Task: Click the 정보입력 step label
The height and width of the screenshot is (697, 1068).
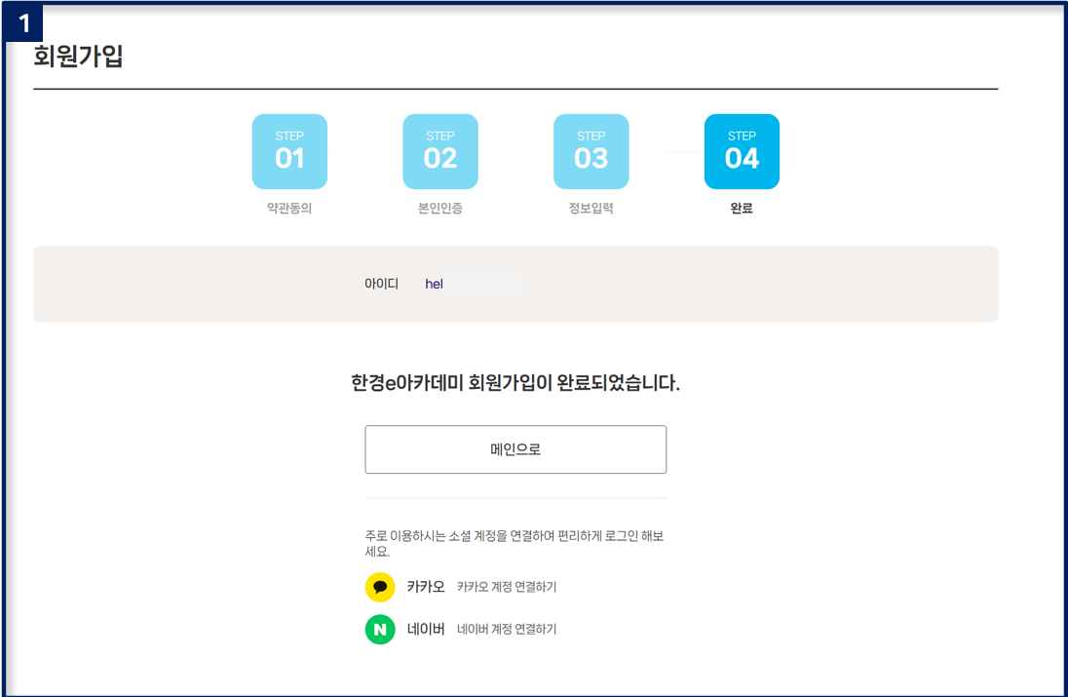Action: [591, 209]
